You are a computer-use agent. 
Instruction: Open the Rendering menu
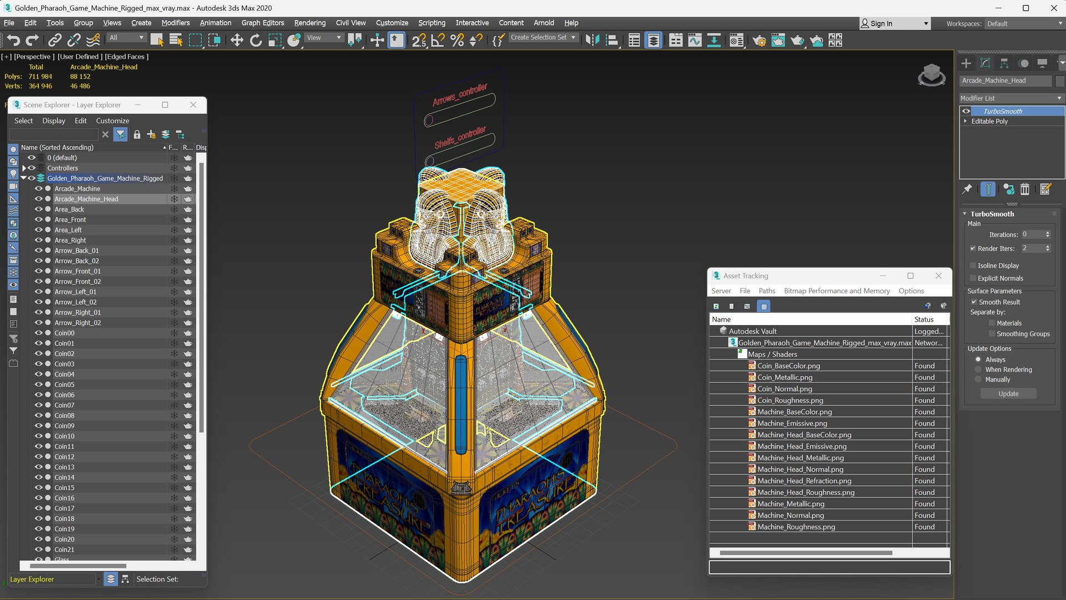point(309,23)
